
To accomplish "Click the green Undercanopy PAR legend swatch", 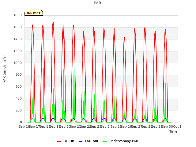I will tap(105, 141).
